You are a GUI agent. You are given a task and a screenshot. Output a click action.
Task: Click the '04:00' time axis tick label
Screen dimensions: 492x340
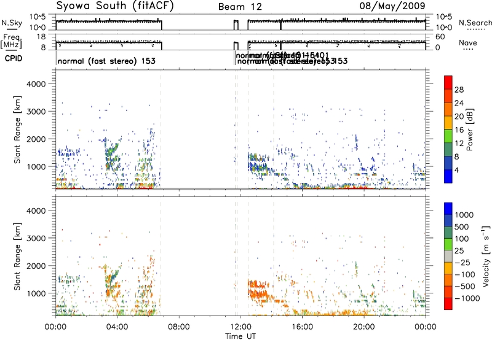117,327
